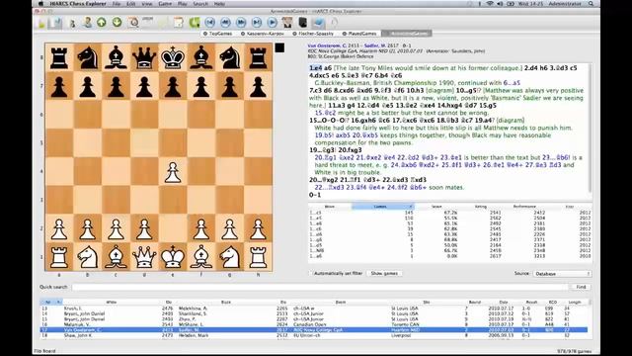Click the Show games button
The image size is (632, 356).
[x=384, y=273]
